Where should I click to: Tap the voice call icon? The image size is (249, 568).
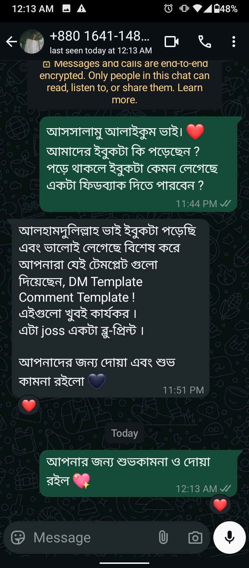pyautogui.click(x=204, y=41)
